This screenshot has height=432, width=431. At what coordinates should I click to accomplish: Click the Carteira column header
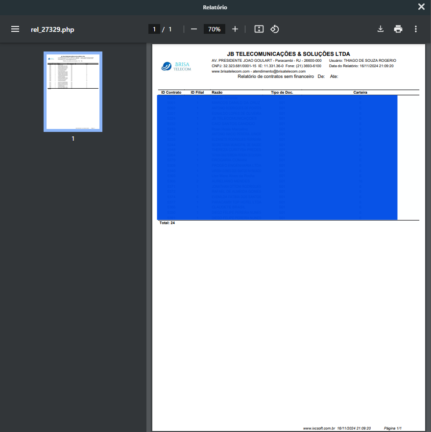coord(360,92)
